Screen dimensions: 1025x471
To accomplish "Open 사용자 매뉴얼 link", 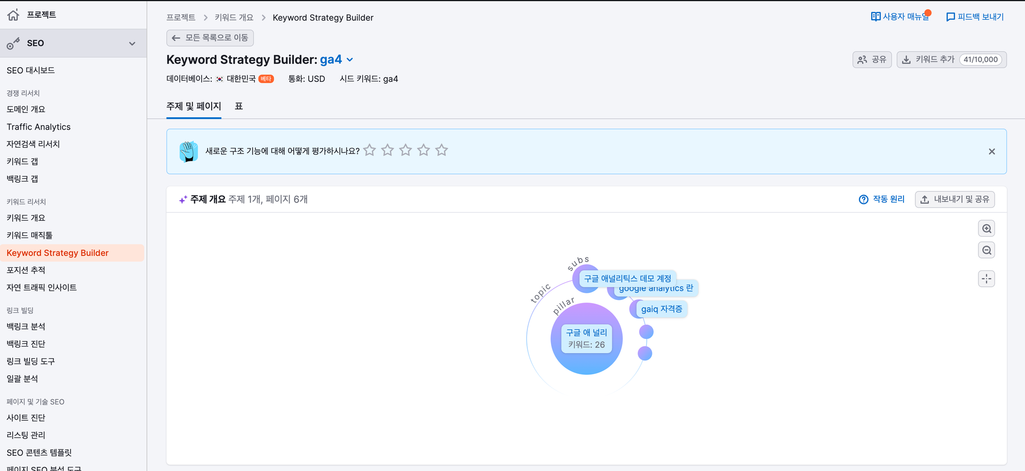I will click(900, 17).
